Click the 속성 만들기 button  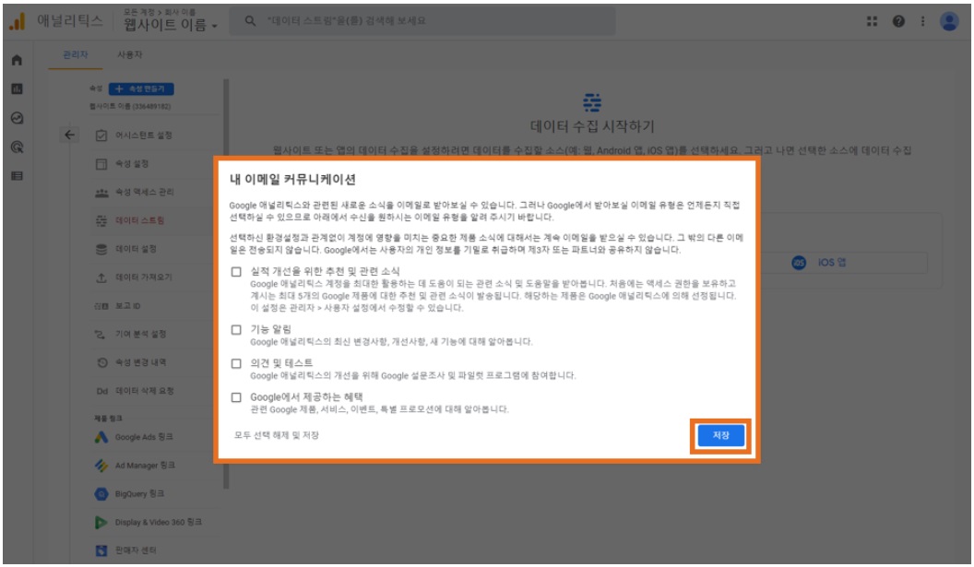point(141,89)
